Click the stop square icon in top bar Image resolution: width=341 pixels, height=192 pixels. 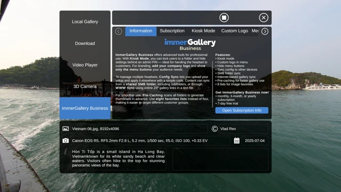pyautogui.click(x=224, y=18)
